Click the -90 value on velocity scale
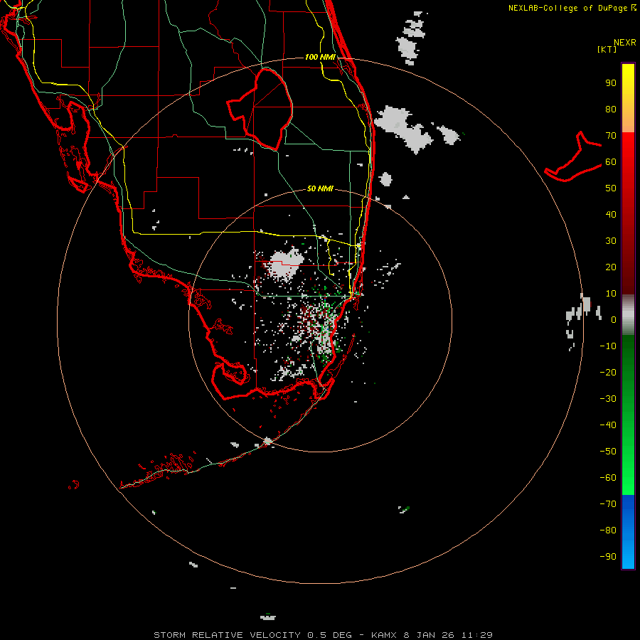Viewport: 640px width, 640px height. click(608, 556)
